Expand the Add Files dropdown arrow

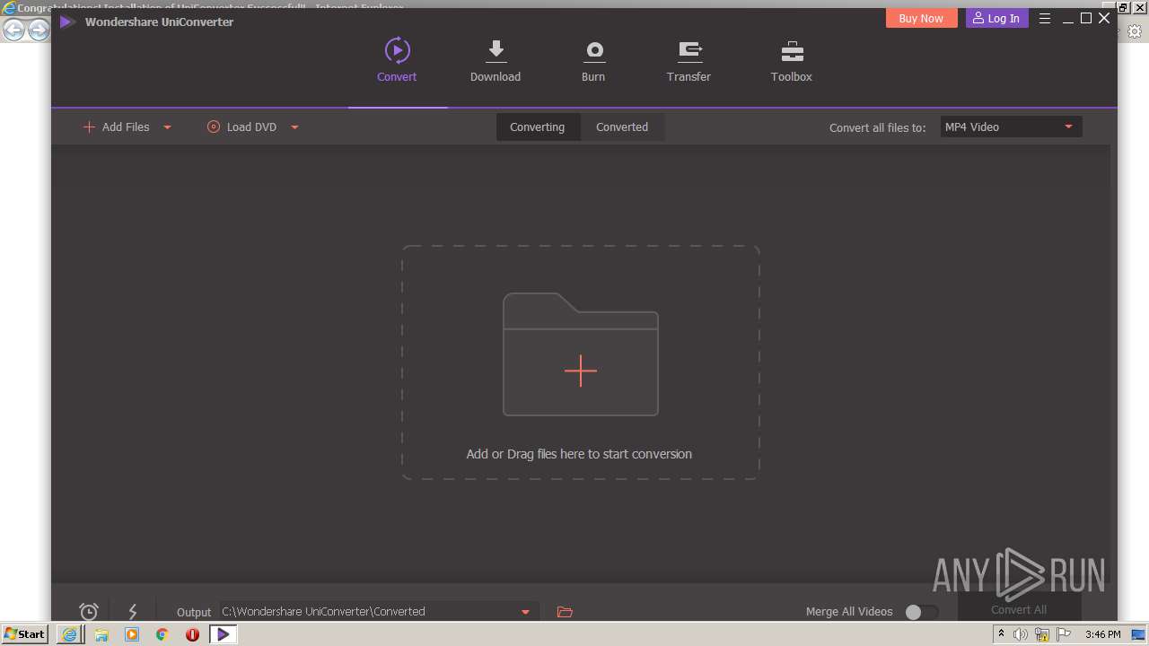coord(167,127)
